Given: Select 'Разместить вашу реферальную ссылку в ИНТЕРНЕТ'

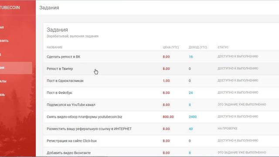Looking at the screenshot, I should tap(89, 129).
